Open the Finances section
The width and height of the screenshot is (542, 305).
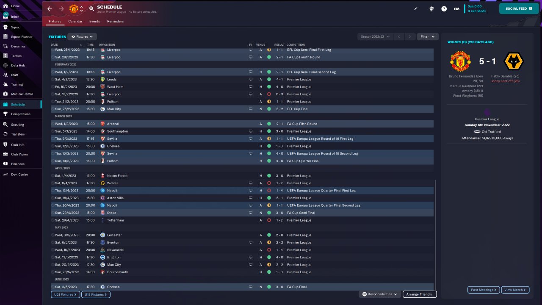pyautogui.click(x=18, y=164)
